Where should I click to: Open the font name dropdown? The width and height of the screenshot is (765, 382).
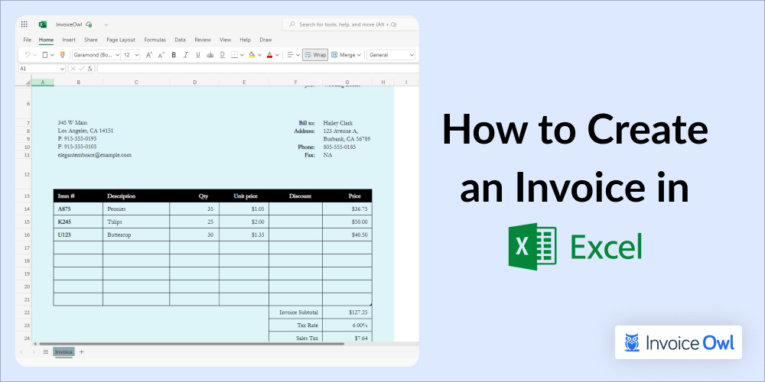[96, 55]
